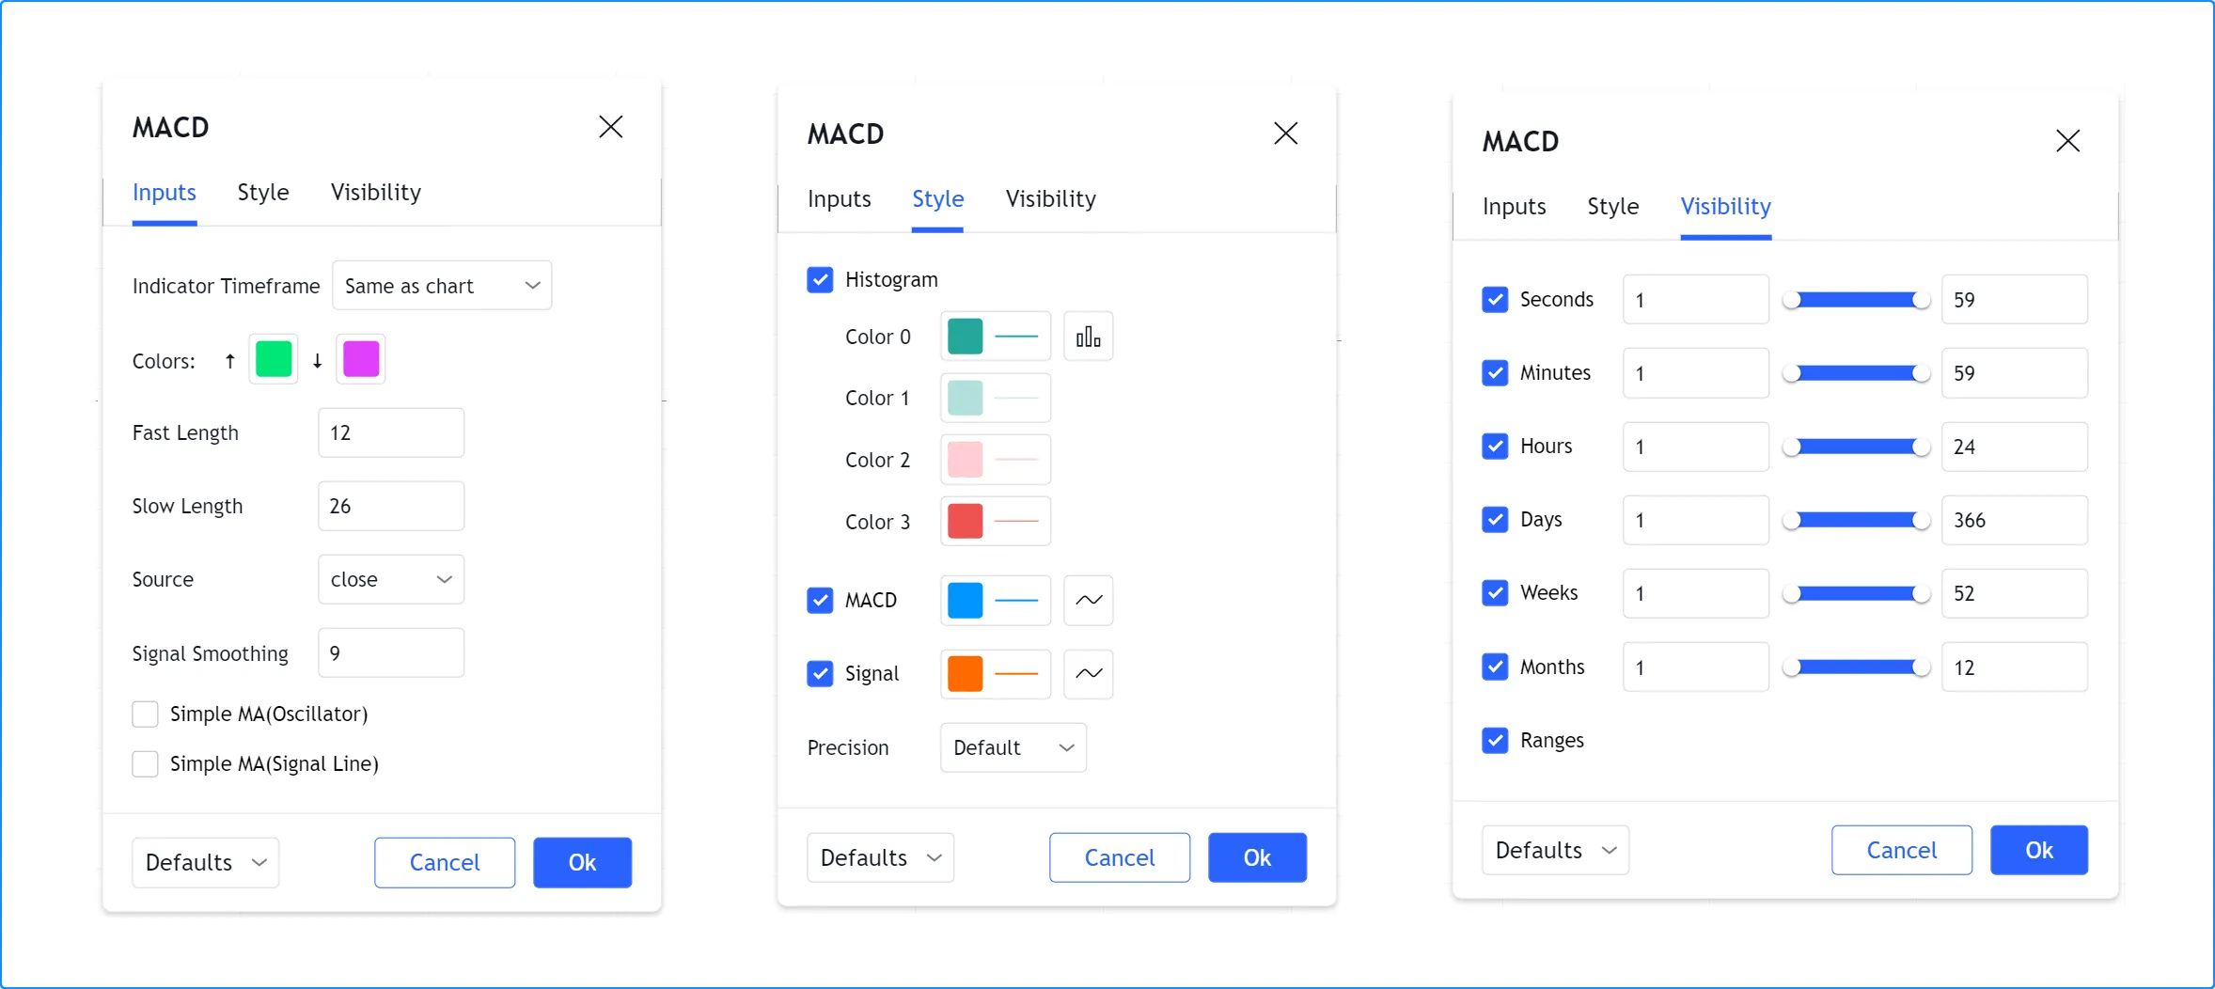
Task: Open the Precision Default dropdown
Action: (1013, 748)
